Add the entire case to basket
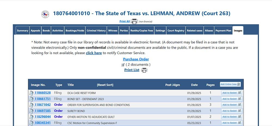The width and height of the screenshot is (272, 126). (x=230, y=84)
